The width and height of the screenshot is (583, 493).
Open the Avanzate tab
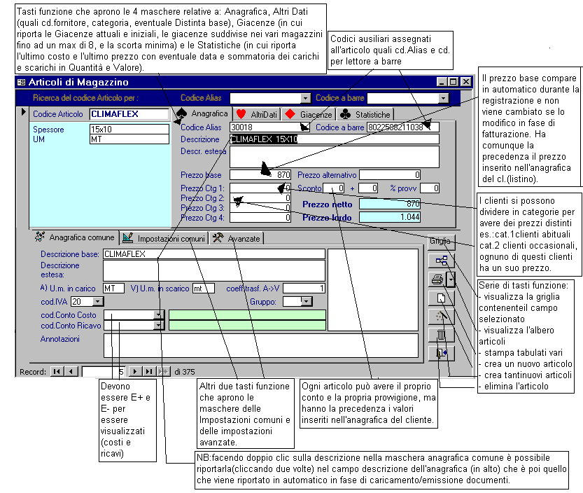pyautogui.click(x=237, y=239)
